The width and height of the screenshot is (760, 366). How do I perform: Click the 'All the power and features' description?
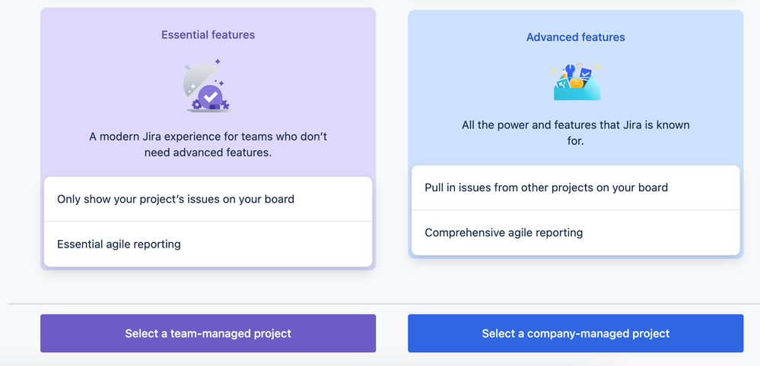tap(576, 133)
